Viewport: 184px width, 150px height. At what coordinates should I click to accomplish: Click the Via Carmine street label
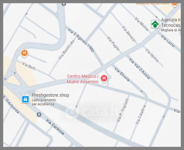pyautogui.click(x=55, y=126)
